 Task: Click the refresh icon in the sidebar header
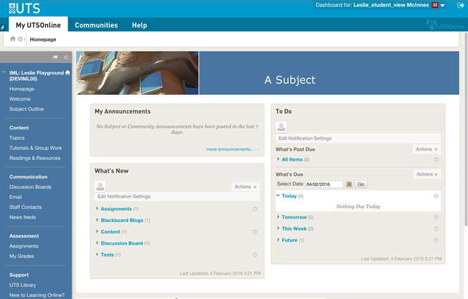point(66,57)
